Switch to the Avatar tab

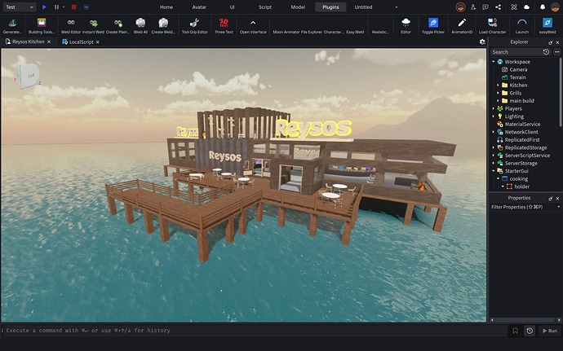pyautogui.click(x=199, y=7)
